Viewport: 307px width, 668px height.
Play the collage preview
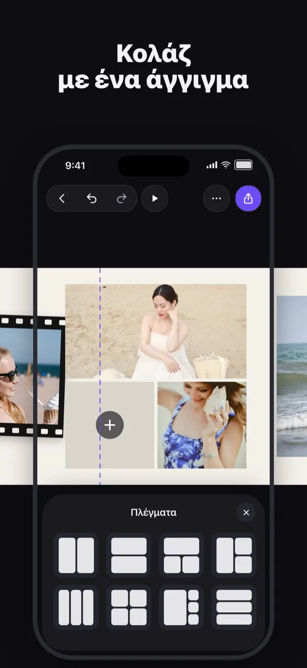point(154,199)
